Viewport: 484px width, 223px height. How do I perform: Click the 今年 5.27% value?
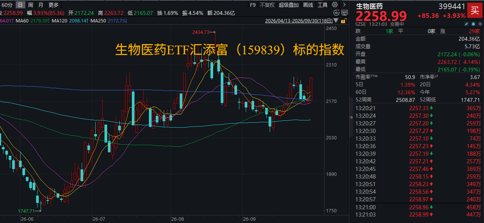click(473, 92)
